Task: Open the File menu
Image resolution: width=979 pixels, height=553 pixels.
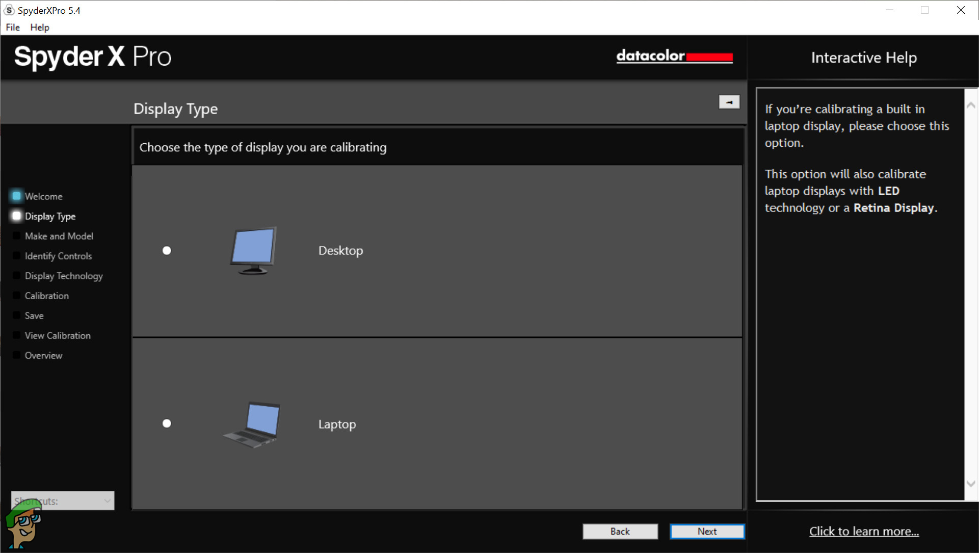Action: tap(13, 28)
